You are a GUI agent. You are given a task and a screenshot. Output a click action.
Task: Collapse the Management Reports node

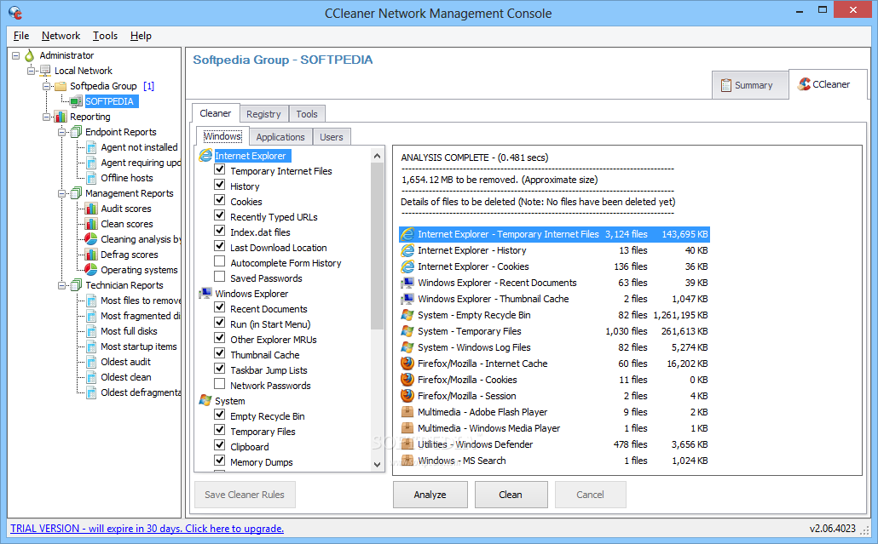62,193
